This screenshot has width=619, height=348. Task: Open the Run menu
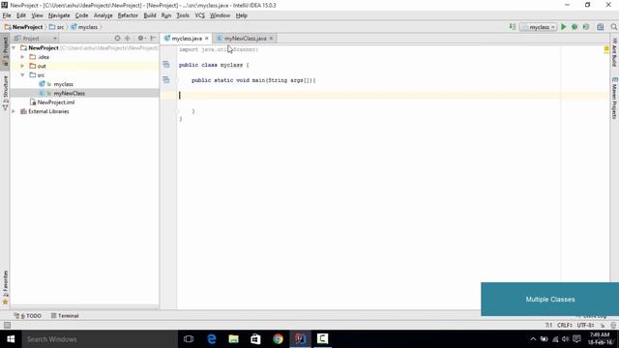coord(166,15)
